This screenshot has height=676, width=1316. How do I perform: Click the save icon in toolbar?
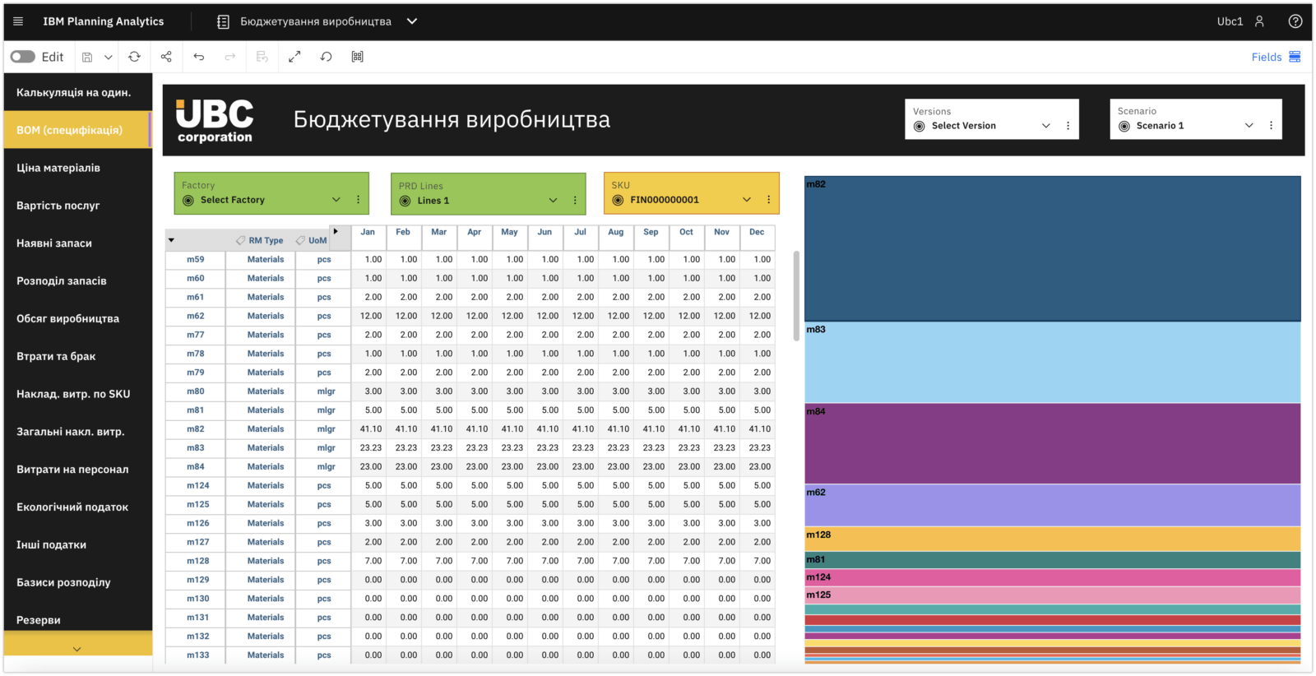tap(87, 57)
